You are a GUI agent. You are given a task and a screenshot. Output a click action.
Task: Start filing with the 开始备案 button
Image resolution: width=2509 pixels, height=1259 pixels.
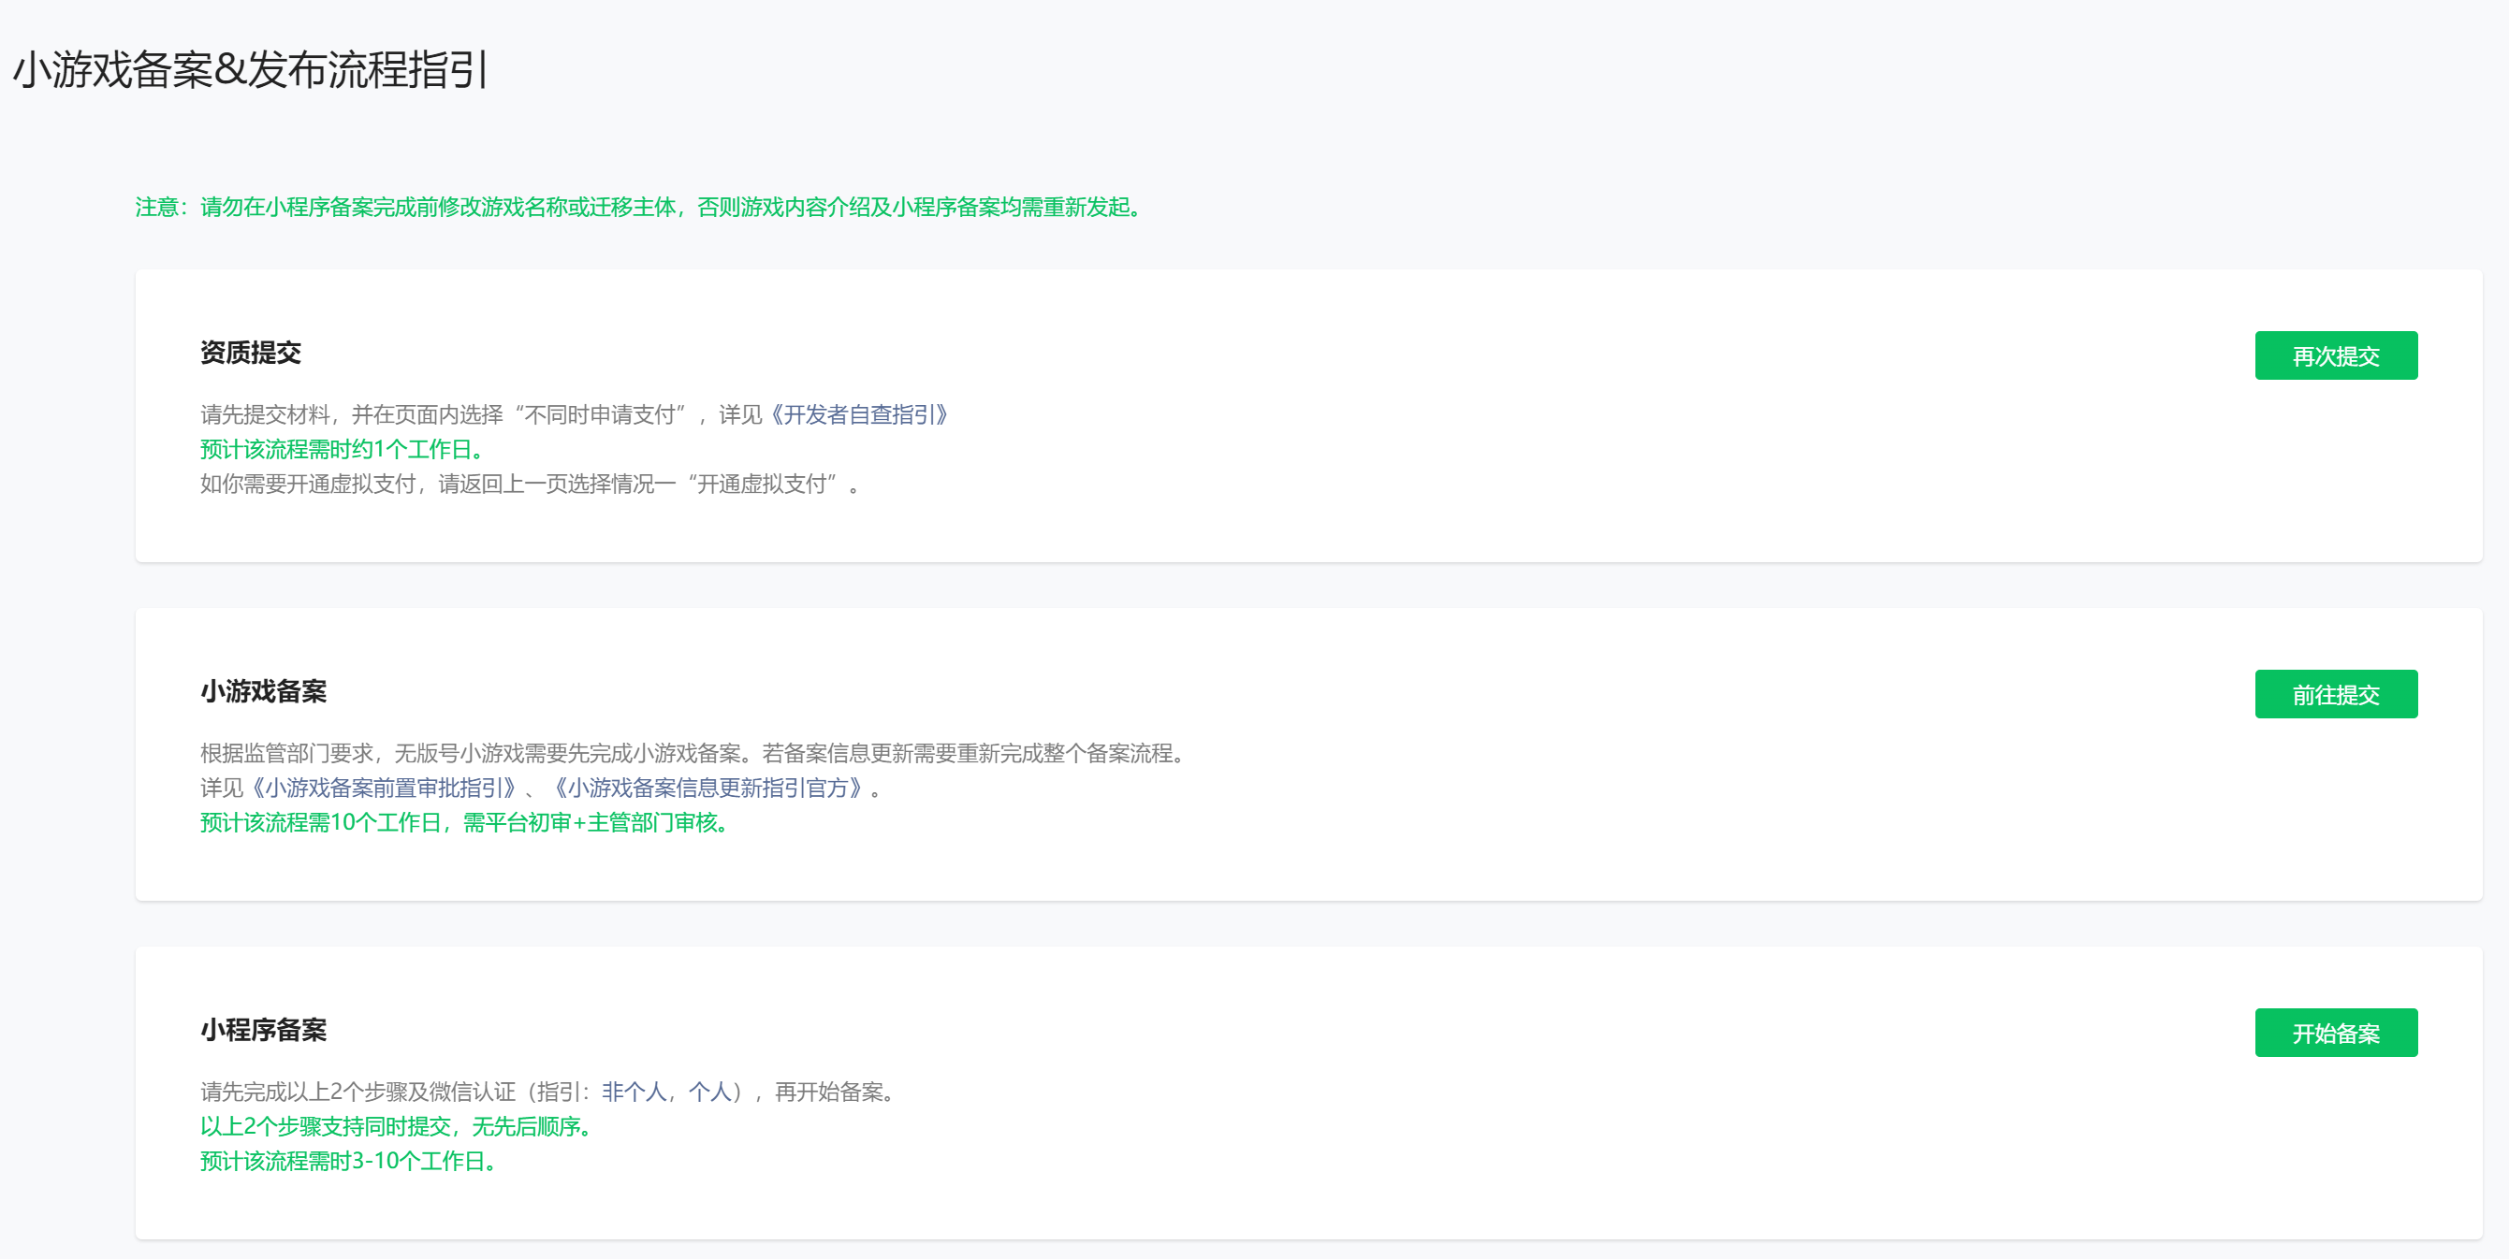pos(2335,1032)
